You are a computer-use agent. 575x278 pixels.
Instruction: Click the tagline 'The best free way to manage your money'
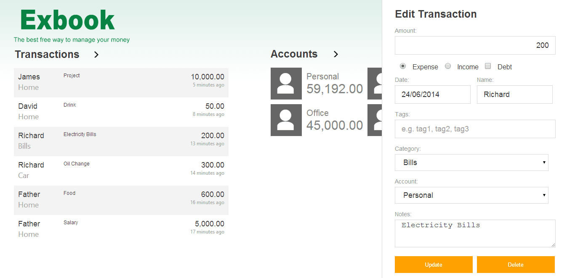72,40
